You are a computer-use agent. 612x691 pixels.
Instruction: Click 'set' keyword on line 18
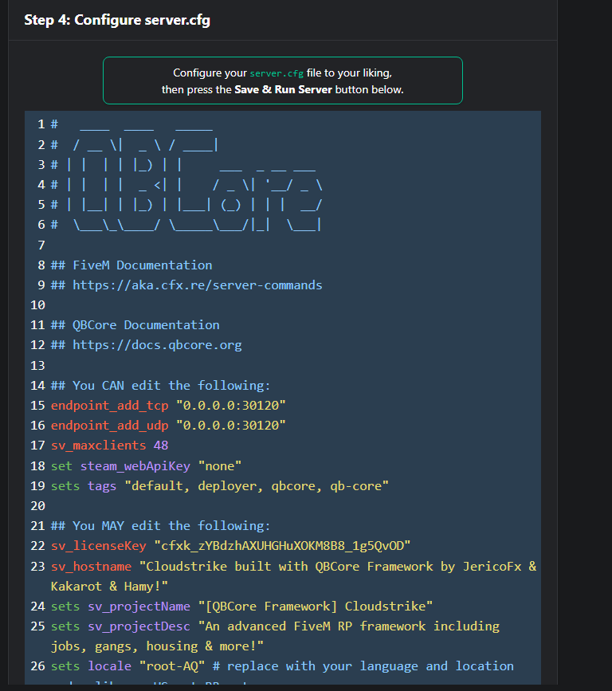pos(61,466)
